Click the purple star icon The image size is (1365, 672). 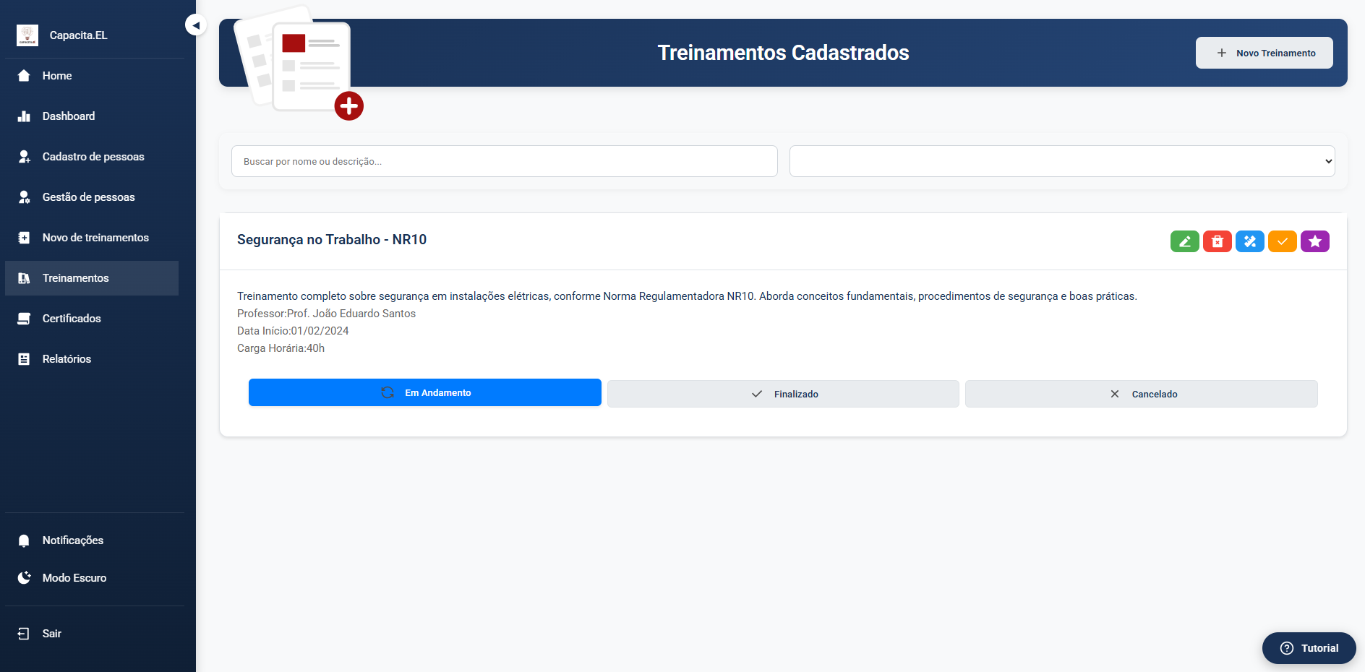(1314, 241)
